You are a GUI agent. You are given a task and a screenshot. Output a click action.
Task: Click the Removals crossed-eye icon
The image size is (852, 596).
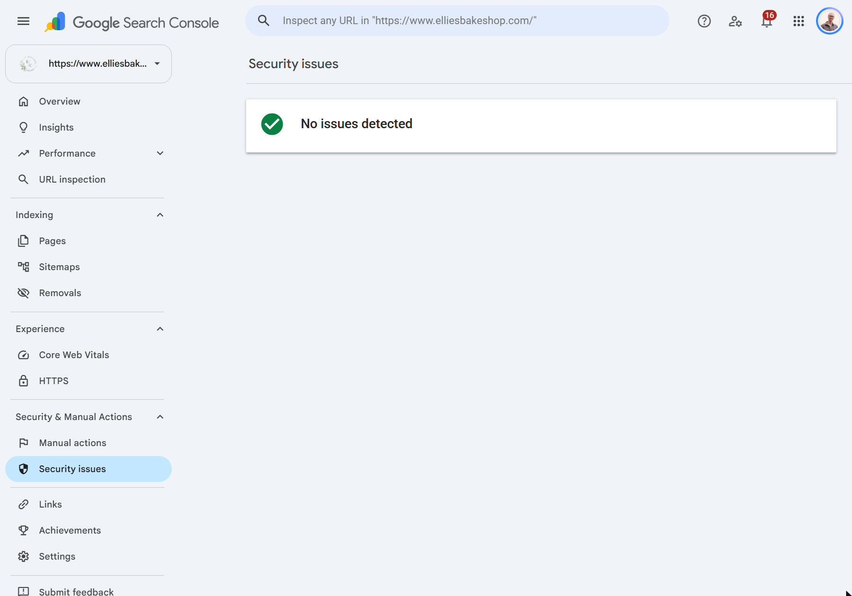23,293
